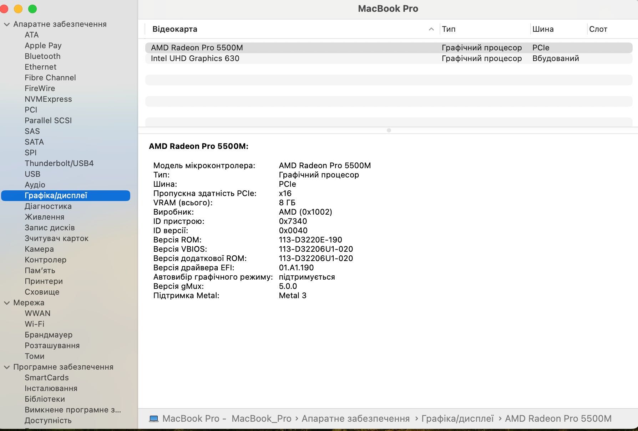Screen dimensions: 638x431
Task: Click Апаратне забезпечення in the path bar
Action: click(x=356, y=419)
